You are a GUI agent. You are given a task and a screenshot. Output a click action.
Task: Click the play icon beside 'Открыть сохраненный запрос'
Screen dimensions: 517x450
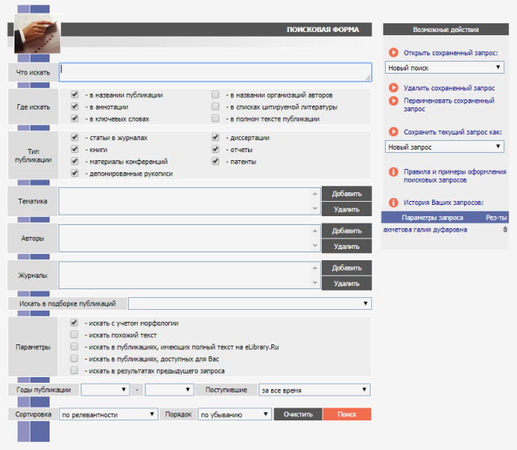(394, 53)
